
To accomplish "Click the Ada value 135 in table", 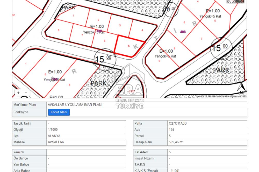I will click(x=171, y=130).
